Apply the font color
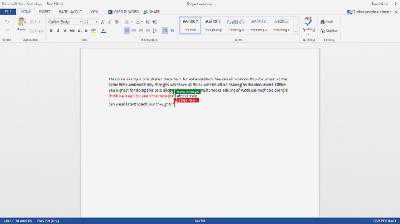The image size is (400, 224). coord(103,30)
